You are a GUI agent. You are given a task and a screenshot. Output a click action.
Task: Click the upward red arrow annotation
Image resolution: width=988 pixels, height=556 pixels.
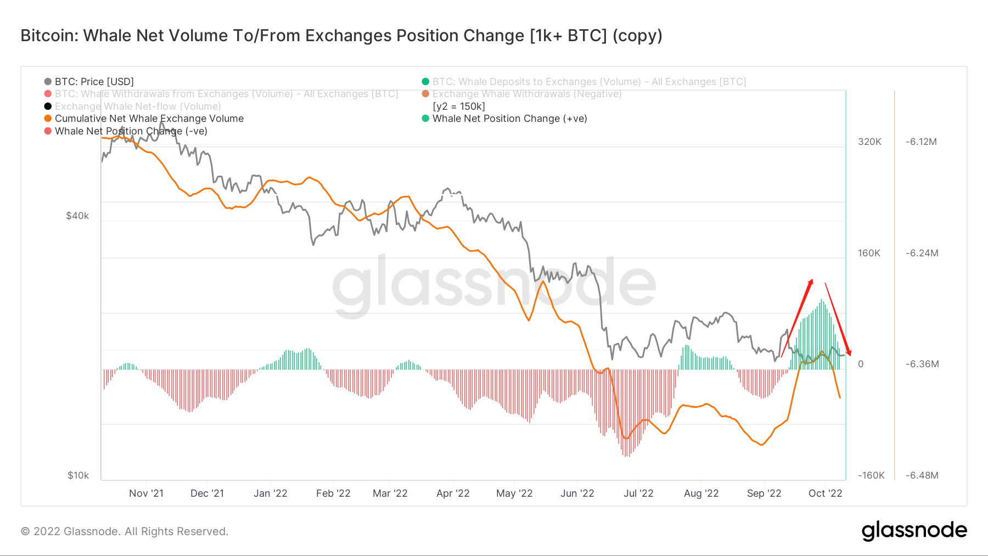point(798,316)
